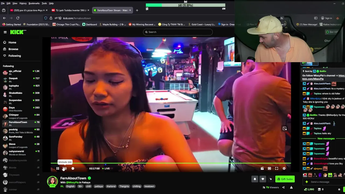Image resolution: width=345 pixels, height=194 pixels.
Task: Open ShakoMako channel in Following list
Action: pos(21,94)
